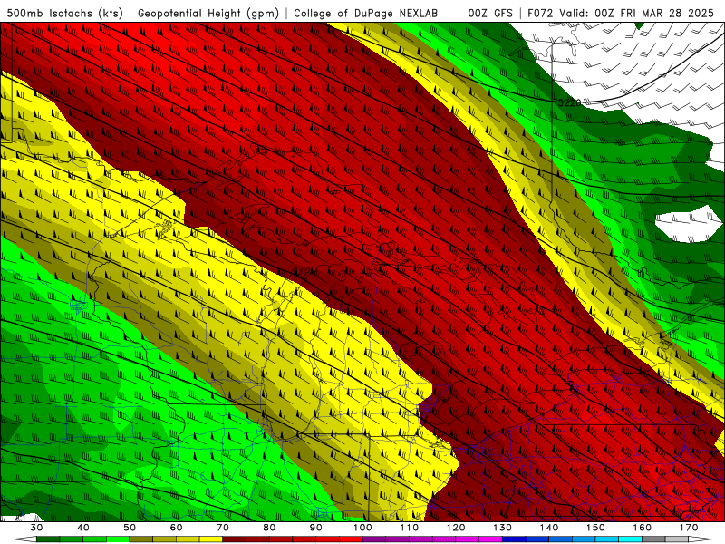Click the legend value 120
Screen dimensions: 725x544
pyautogui.click(x=456, y=528)
